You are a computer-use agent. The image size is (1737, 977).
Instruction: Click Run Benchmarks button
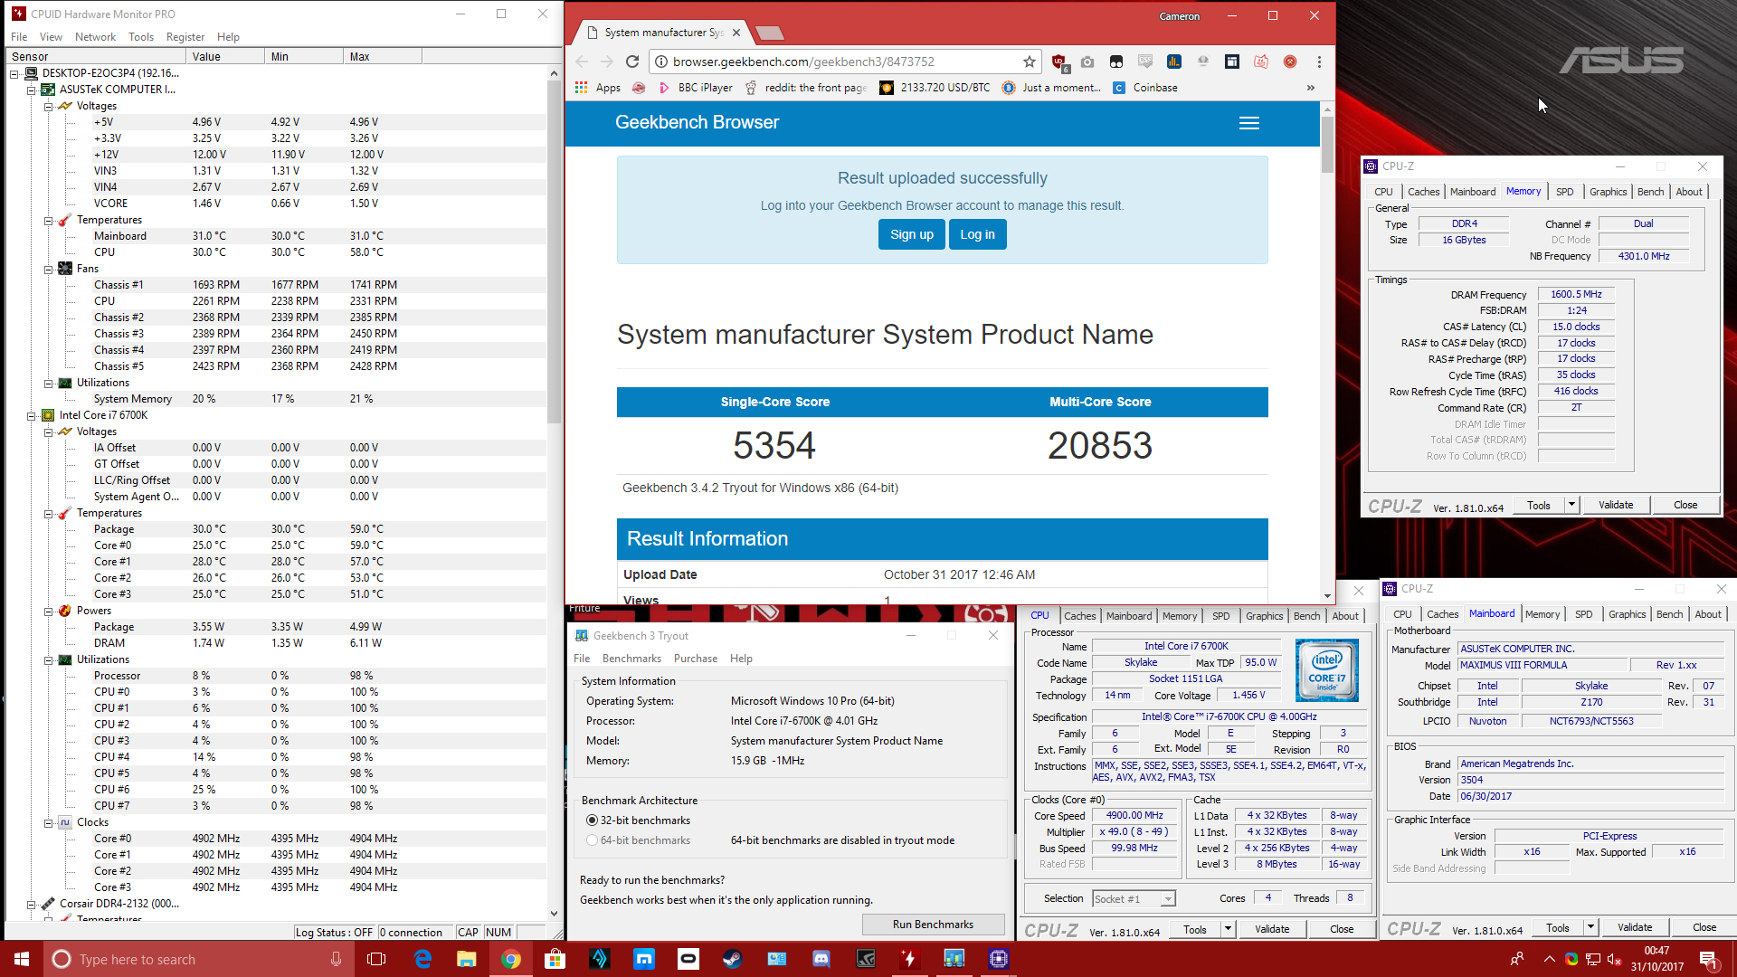[x=933, y=924]
